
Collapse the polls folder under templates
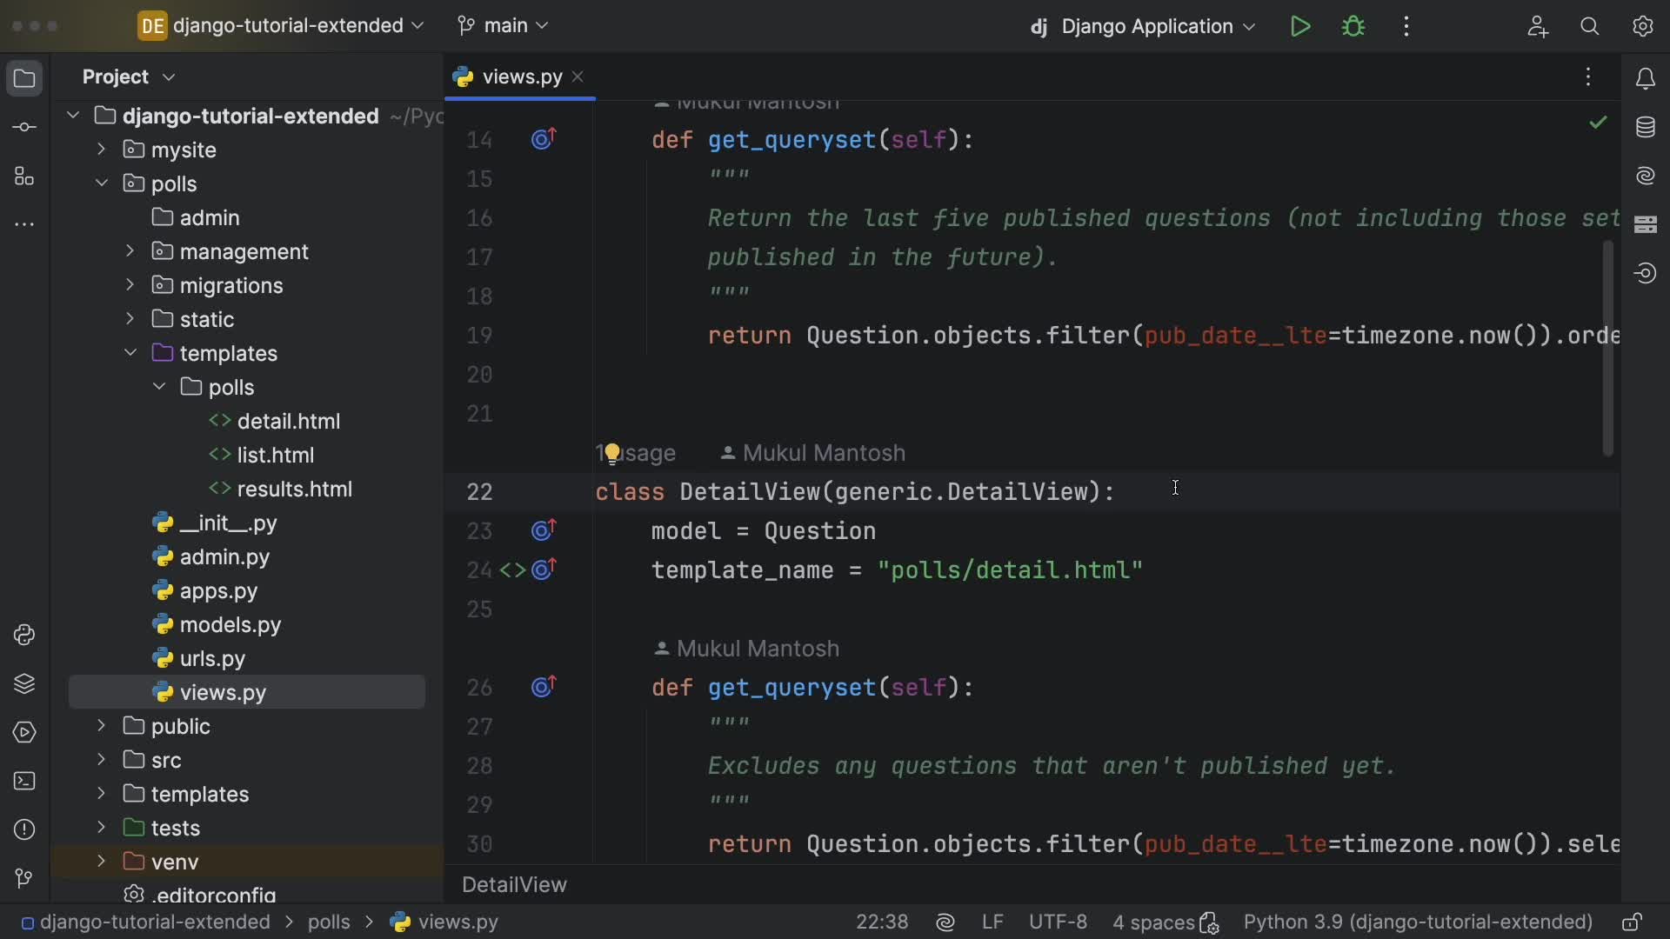tap(159, 387)
